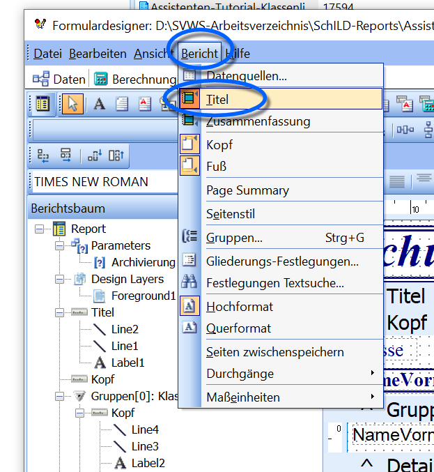
Task: Expand the Durchgänge submenu
Action: pyautogui.click(x=281, y=374)
